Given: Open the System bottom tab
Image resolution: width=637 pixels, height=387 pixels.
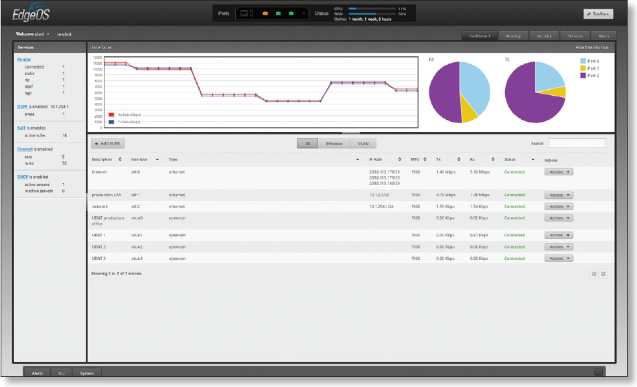Looking at the screenshot, I should click(x=87, y=373).
